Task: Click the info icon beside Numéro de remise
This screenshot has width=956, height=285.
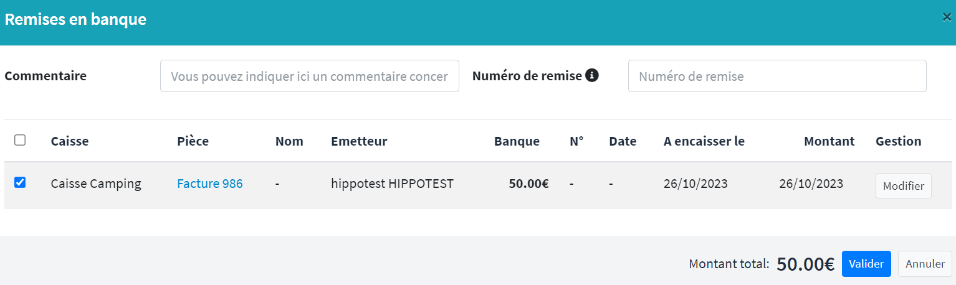Action: (x=592, y=76)
